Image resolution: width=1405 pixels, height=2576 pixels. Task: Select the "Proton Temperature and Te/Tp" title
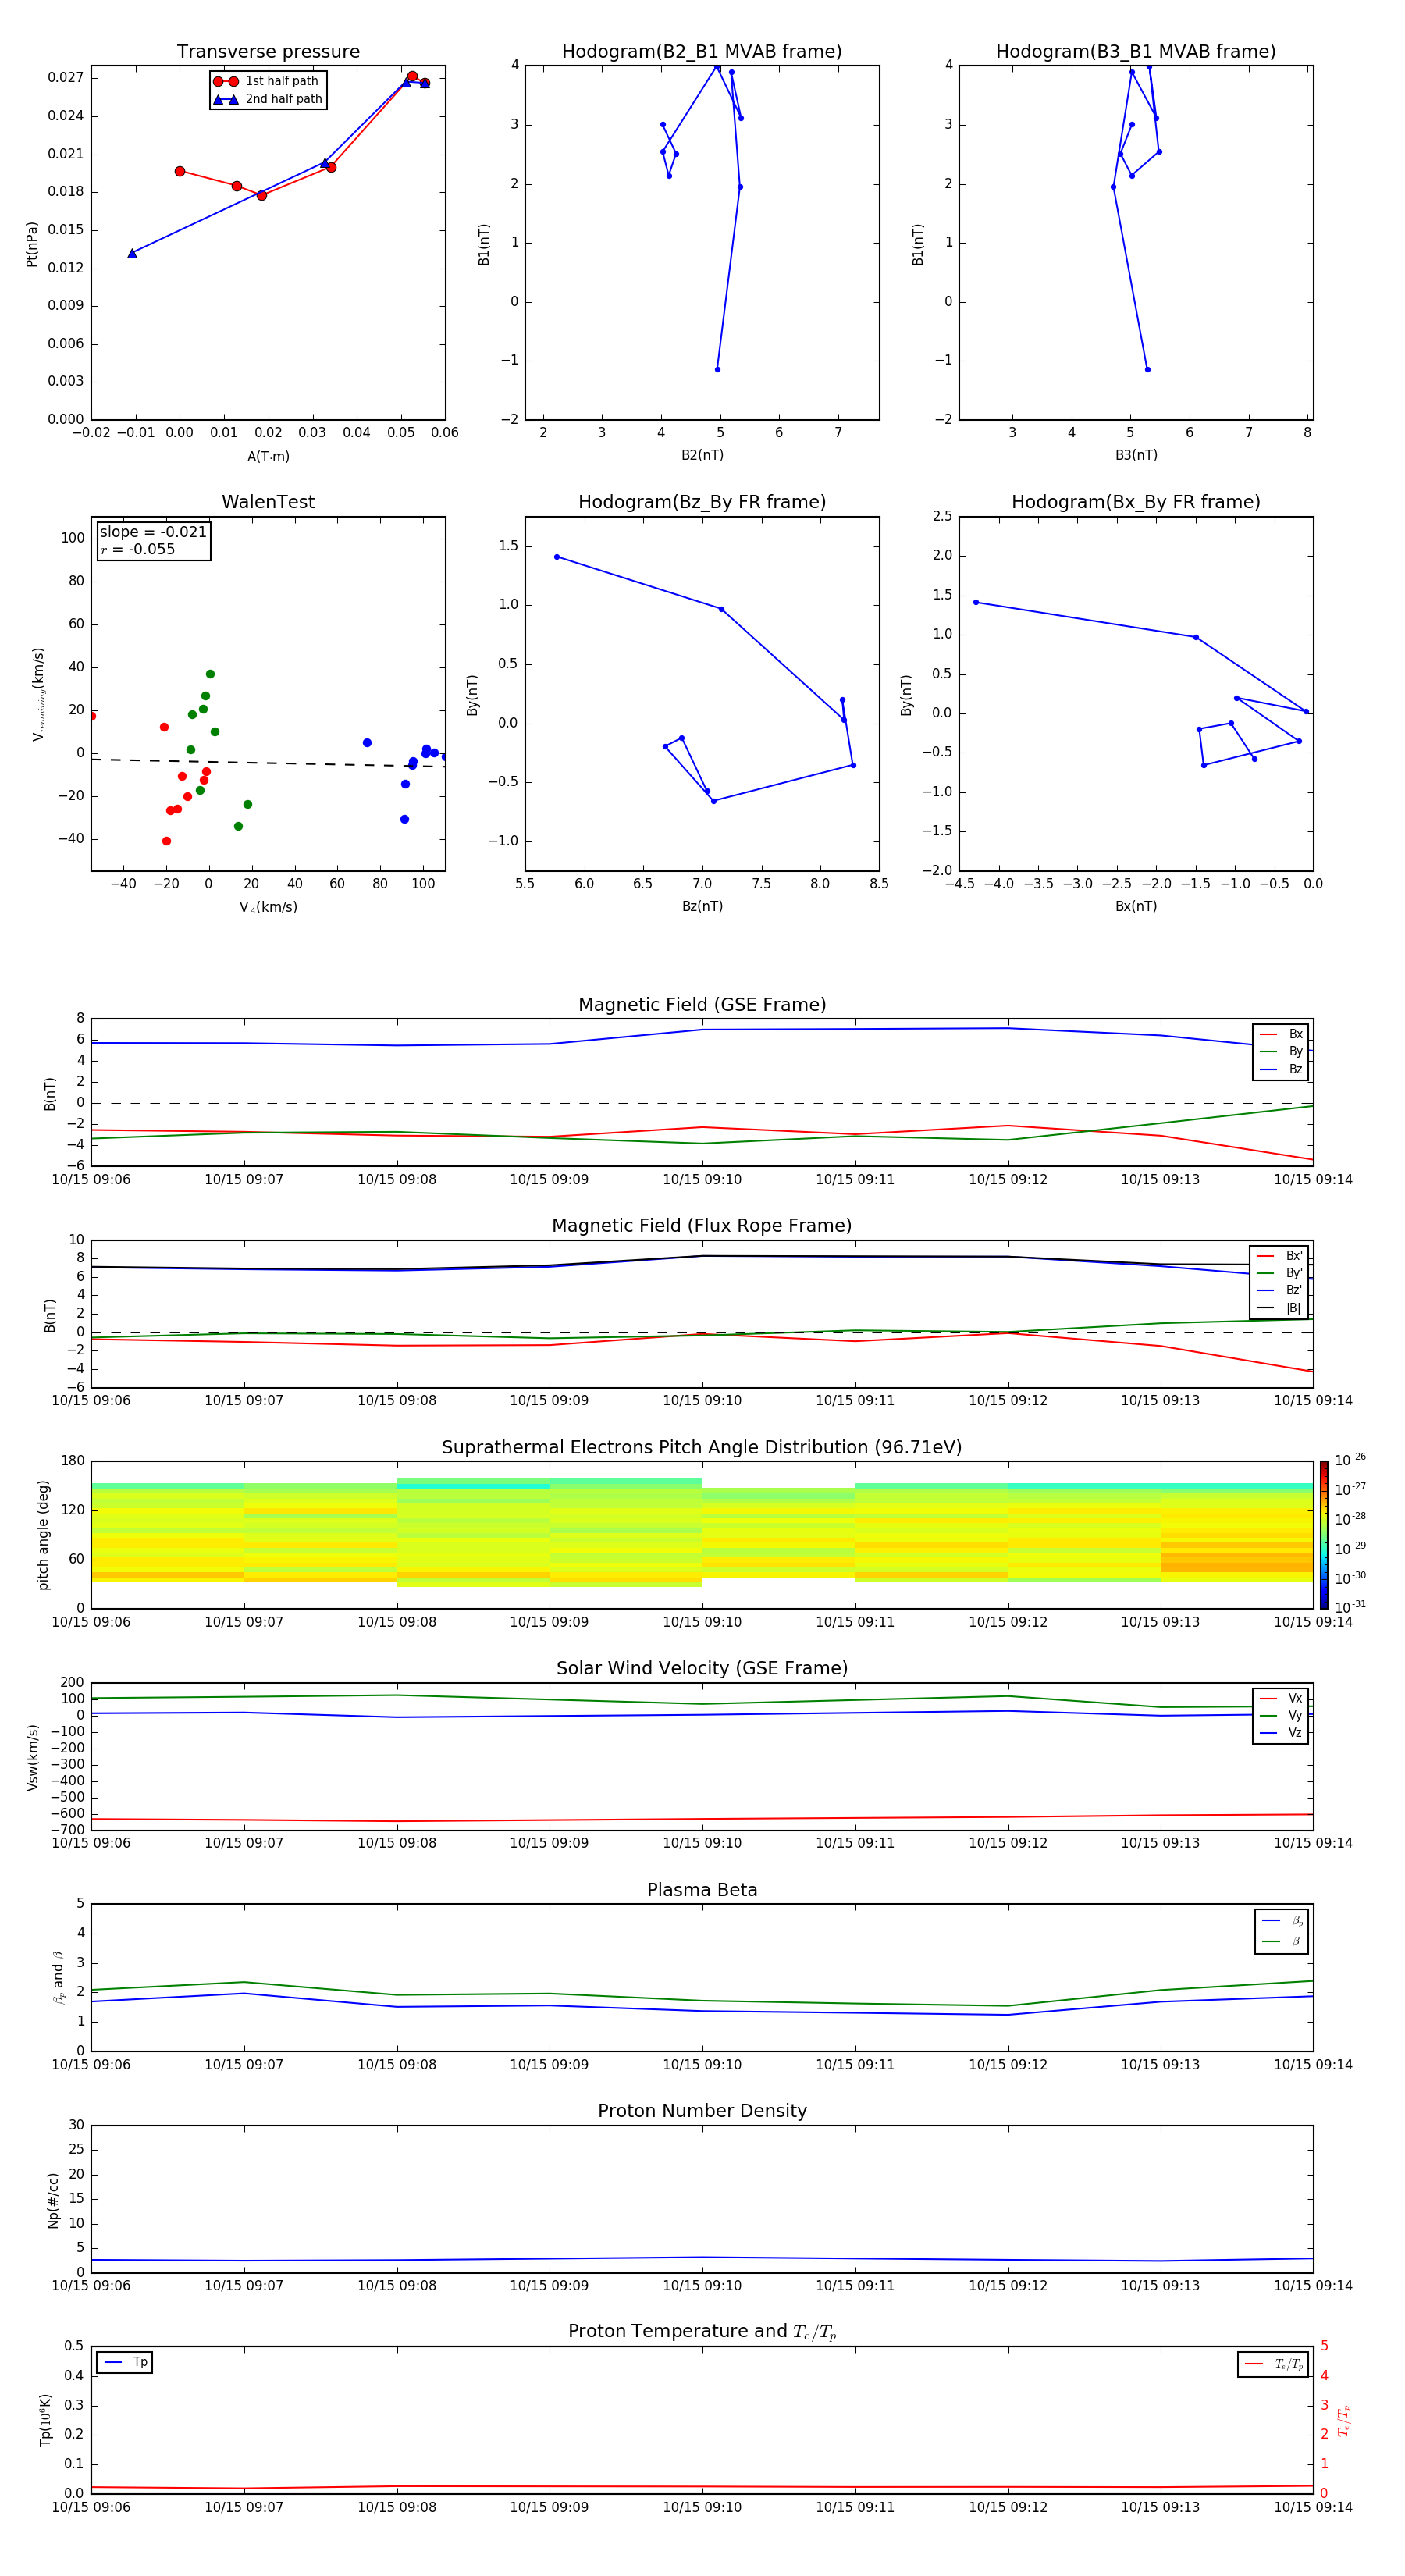[702, 2332]
